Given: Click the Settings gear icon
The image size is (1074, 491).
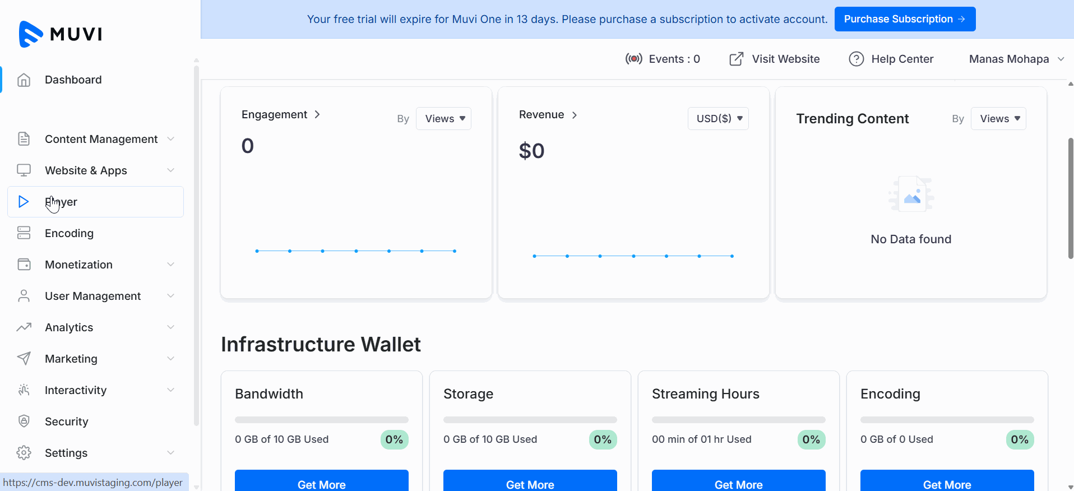Looking at the screenshot, I should [24, 453].
